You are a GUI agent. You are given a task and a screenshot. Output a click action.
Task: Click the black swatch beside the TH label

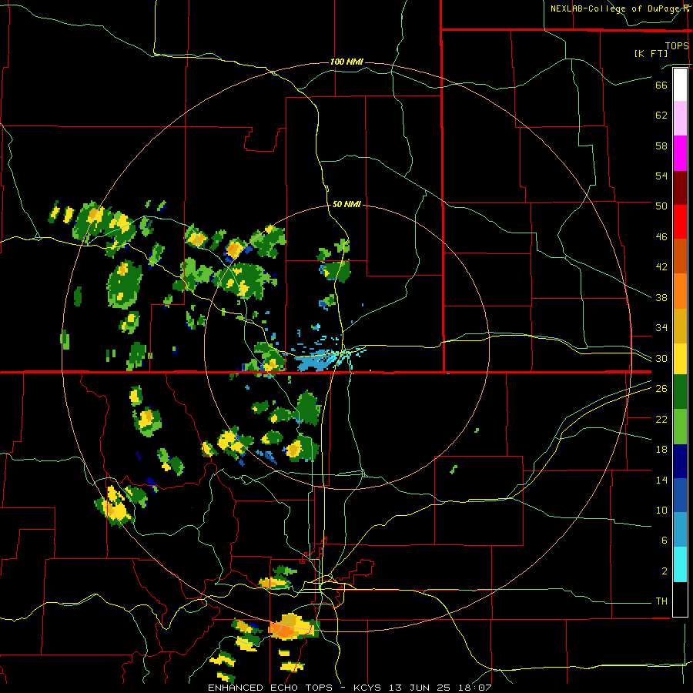(x=680, y=599)
